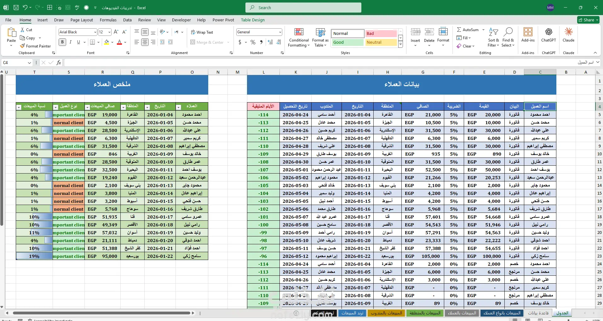Screen dimensions: 603x321
Task: Collapse the ribbon with the chevron
Action: point(595,53)
